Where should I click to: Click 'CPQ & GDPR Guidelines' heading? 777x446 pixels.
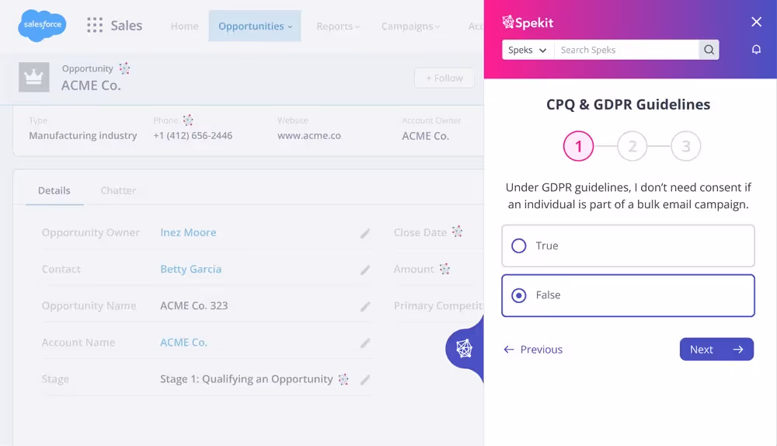pyautogui.click(x=628, y=105)
